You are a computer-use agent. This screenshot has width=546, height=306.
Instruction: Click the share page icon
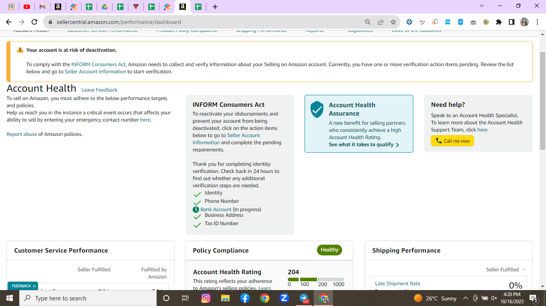(x=381, y=22)
